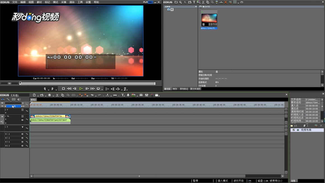Expand the 2 V track
325x183 pixels.
(x=6, y=113)
